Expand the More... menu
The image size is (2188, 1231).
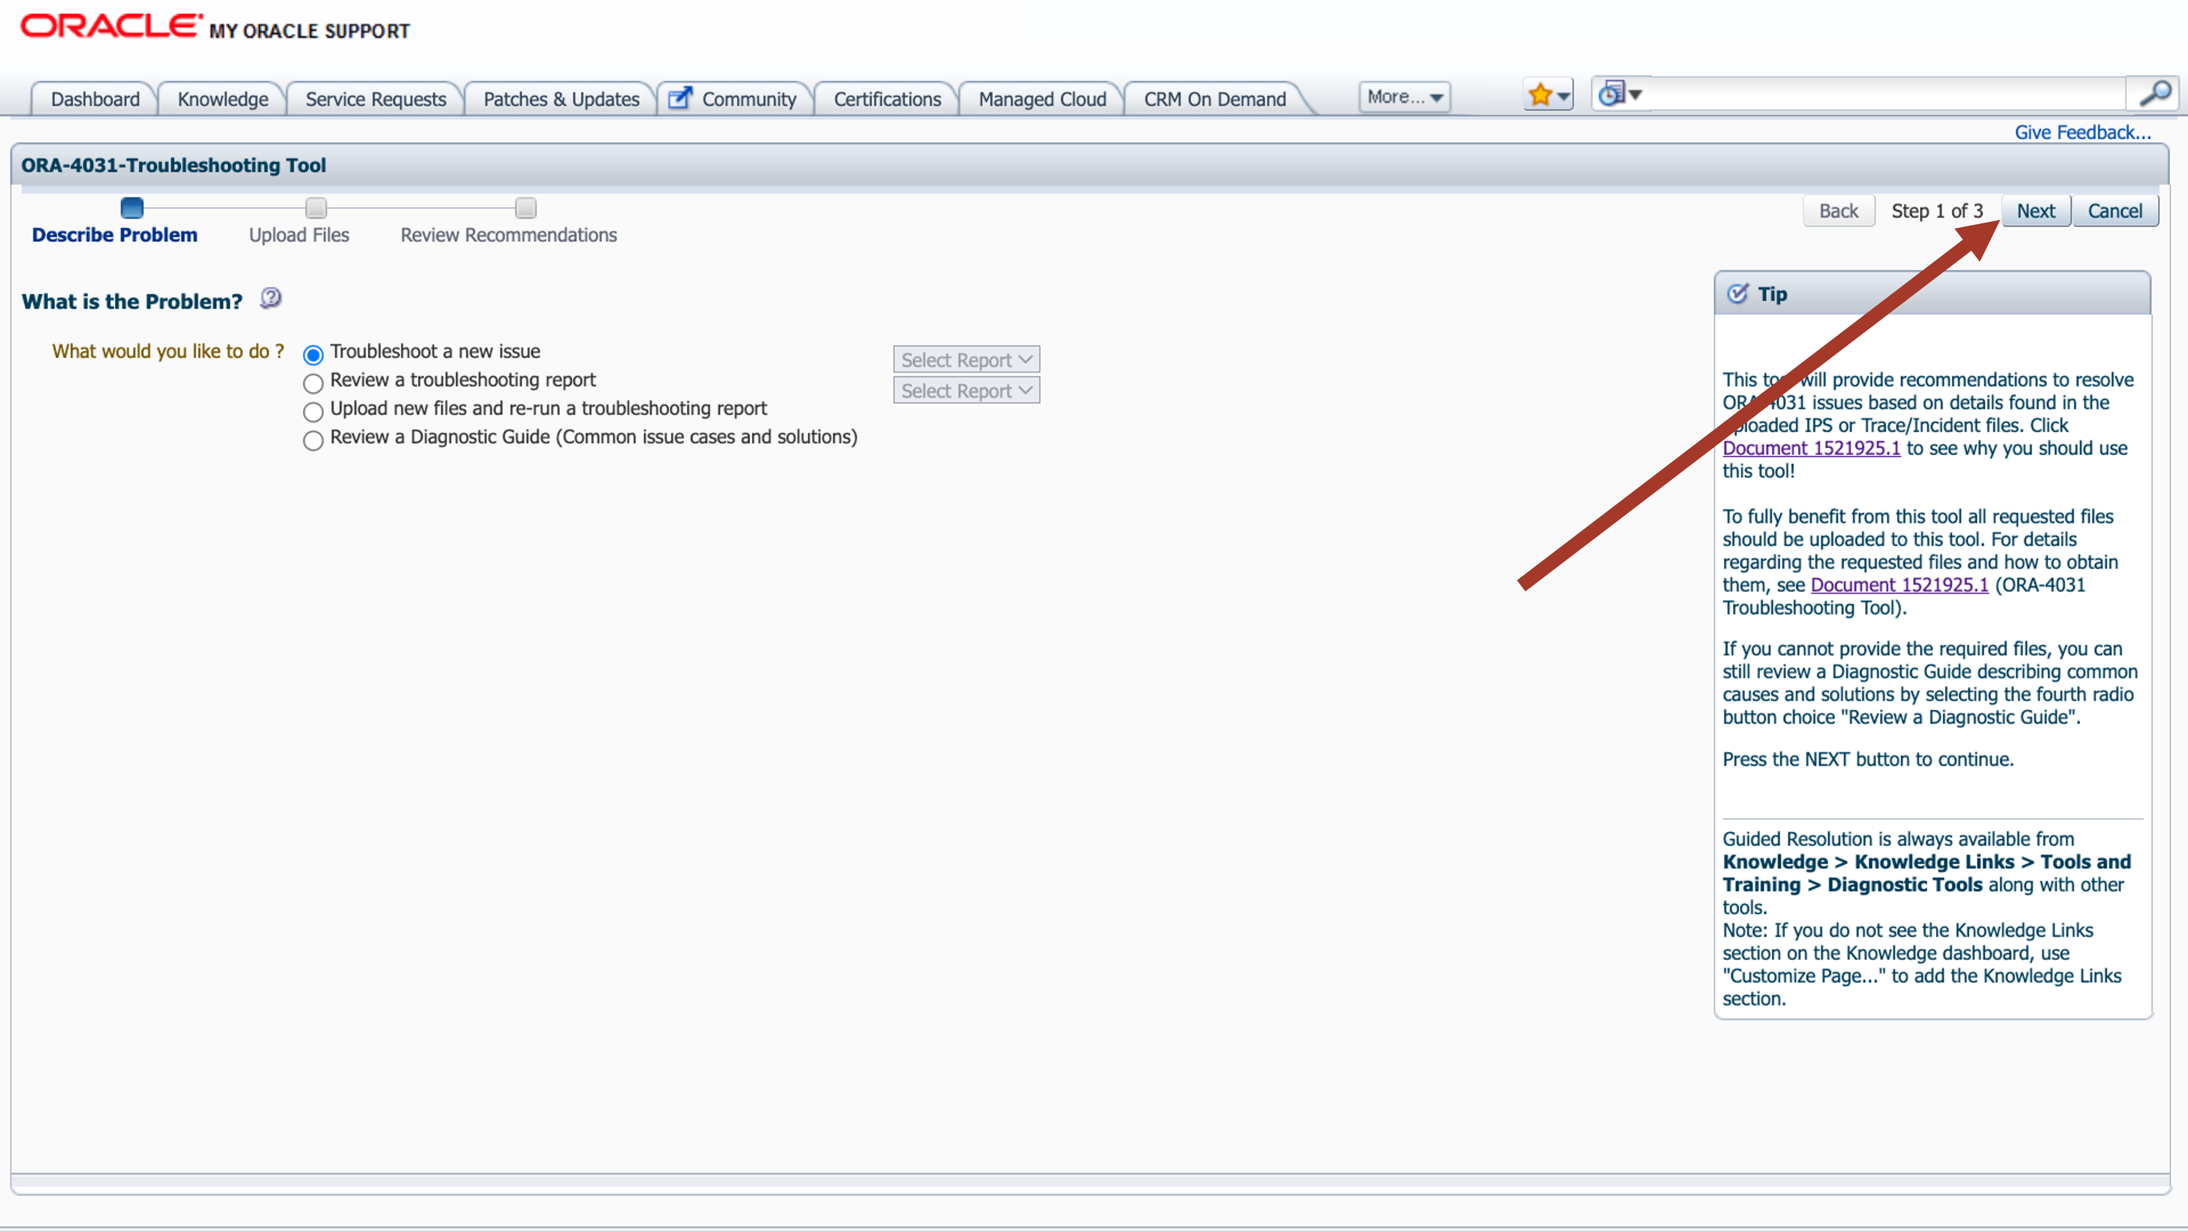coord(1404,97)
